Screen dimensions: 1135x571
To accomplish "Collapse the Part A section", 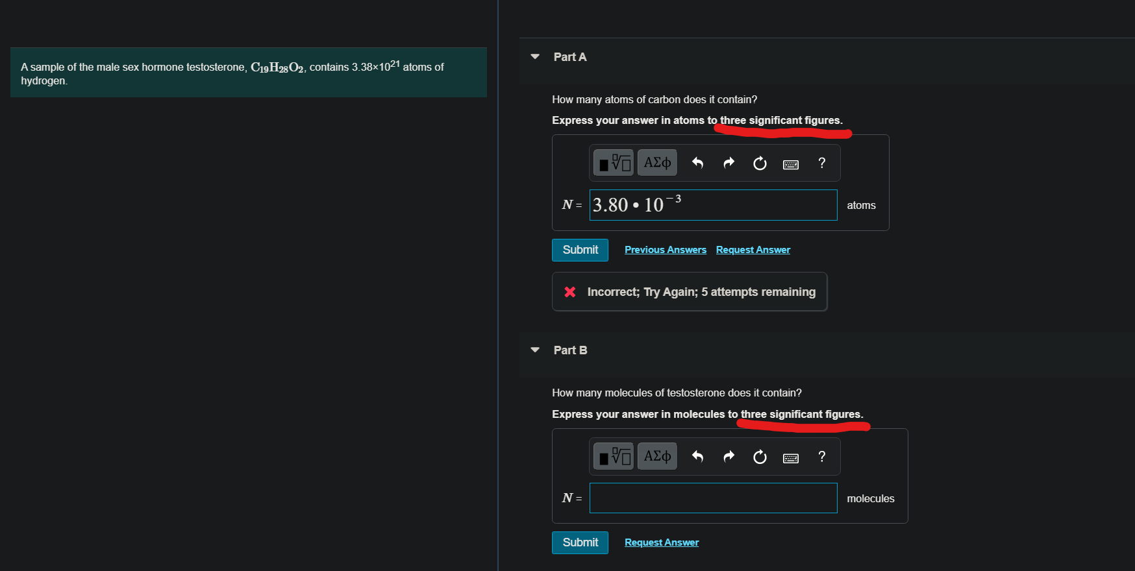I will (535, 57).
